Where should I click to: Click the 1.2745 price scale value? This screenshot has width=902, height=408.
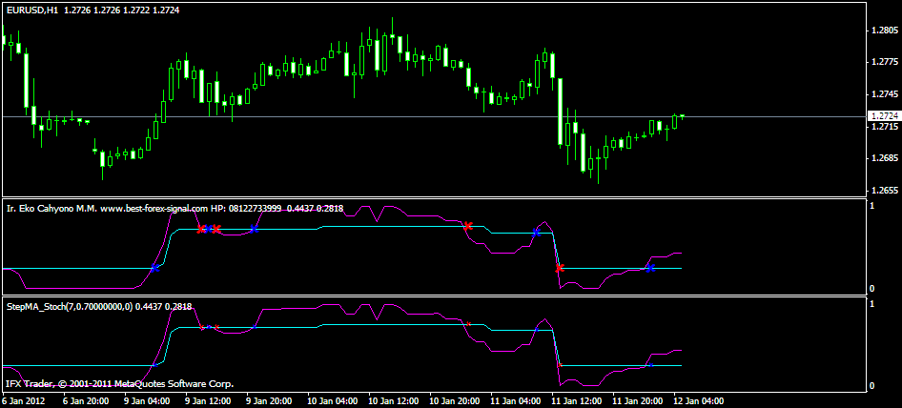(884, 93)
